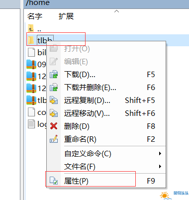Choose 删除(D) from context menu
189x200 pixels.
pos(106,126)
